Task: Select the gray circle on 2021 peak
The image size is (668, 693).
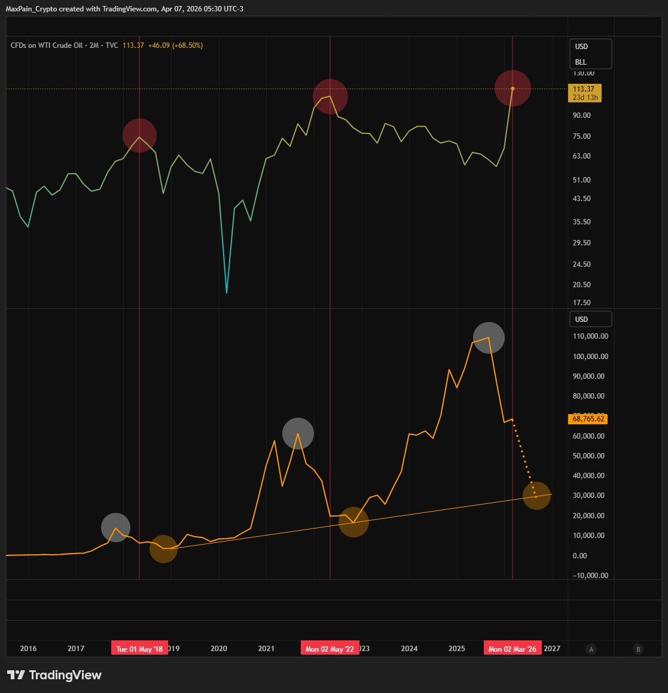Action: (x=298, y=433)
